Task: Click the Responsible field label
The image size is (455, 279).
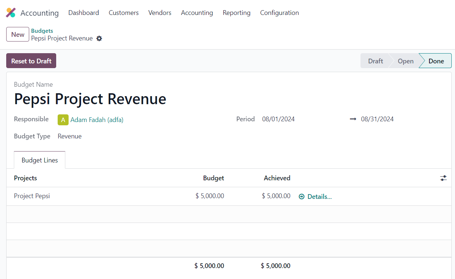Action: click(31, 119)
